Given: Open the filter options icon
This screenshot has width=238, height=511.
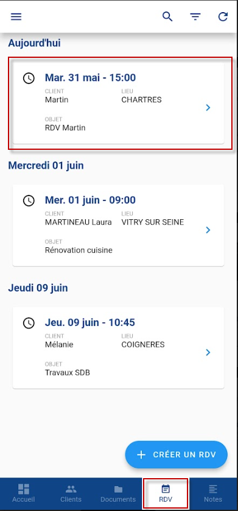Looking at the screenshot, I should pos(195,16).
